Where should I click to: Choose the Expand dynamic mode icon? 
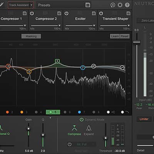tap(89, 128)
